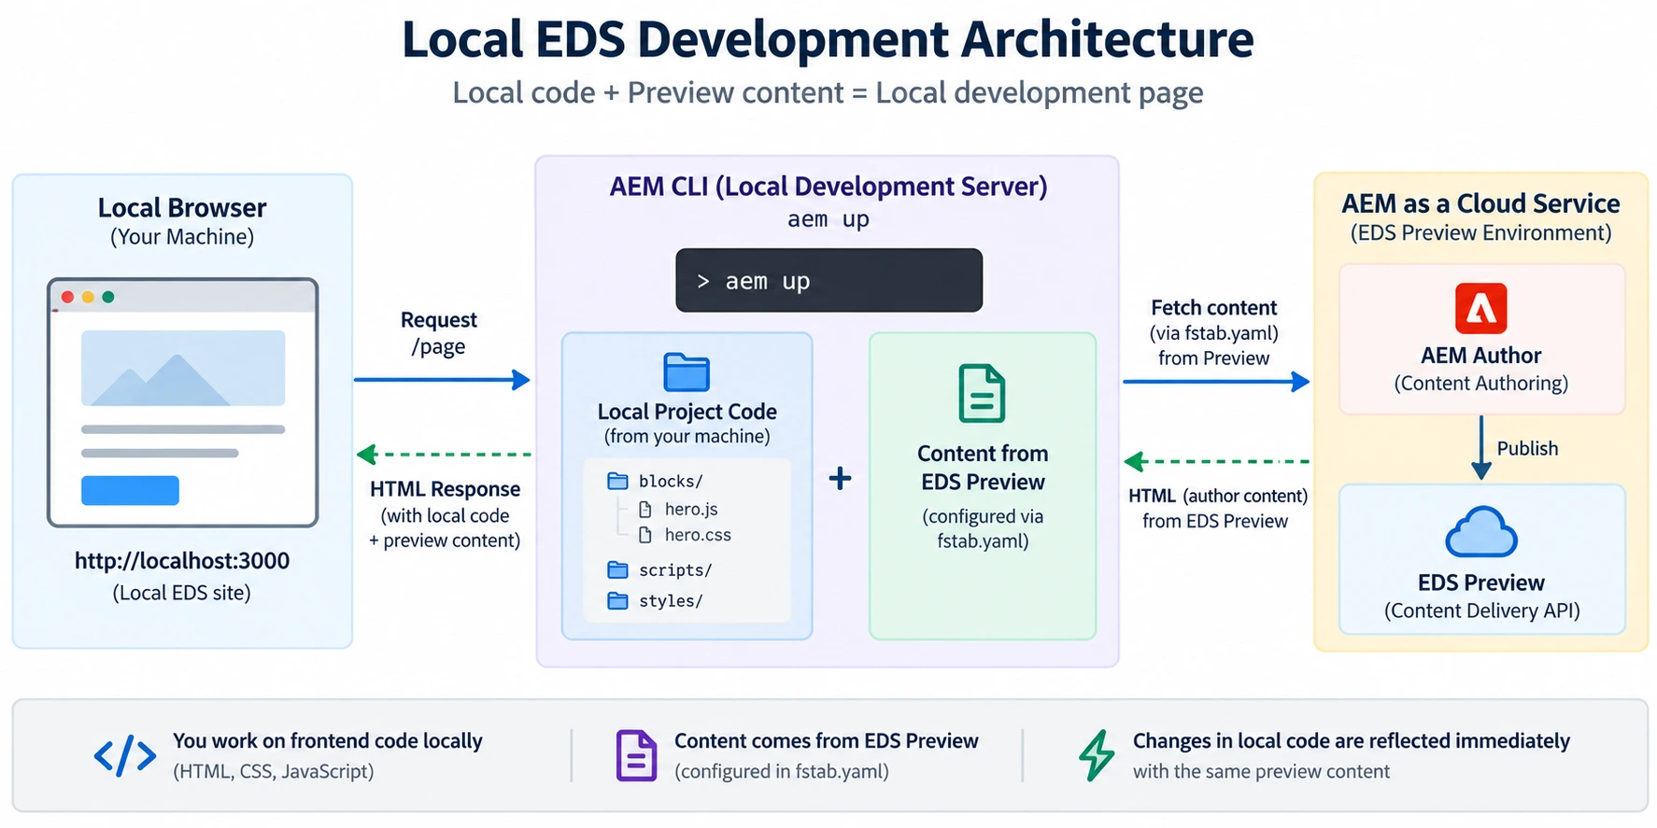The height and width of the screenshot is (828, 1657).
Task: Click the Fetch content label
Action: (x=1213, y=308)
